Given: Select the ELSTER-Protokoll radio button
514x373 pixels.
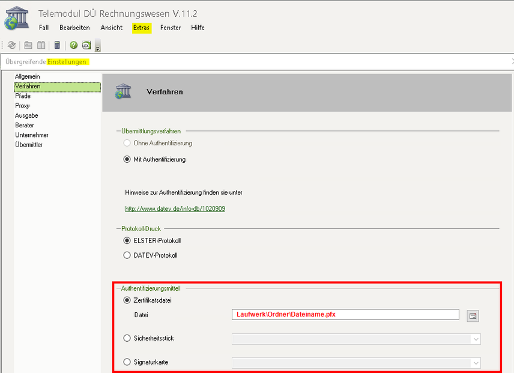Looking at the screenshot, I should (x=127, y=240).
